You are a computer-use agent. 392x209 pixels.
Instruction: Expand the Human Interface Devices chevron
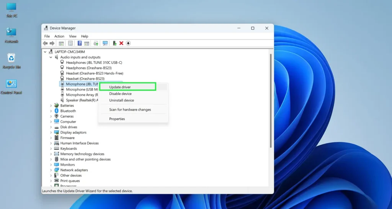click(x=51, y=143)
